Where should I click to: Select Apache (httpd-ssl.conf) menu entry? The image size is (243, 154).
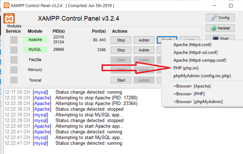pyautogui.click(x=195, y=52)
